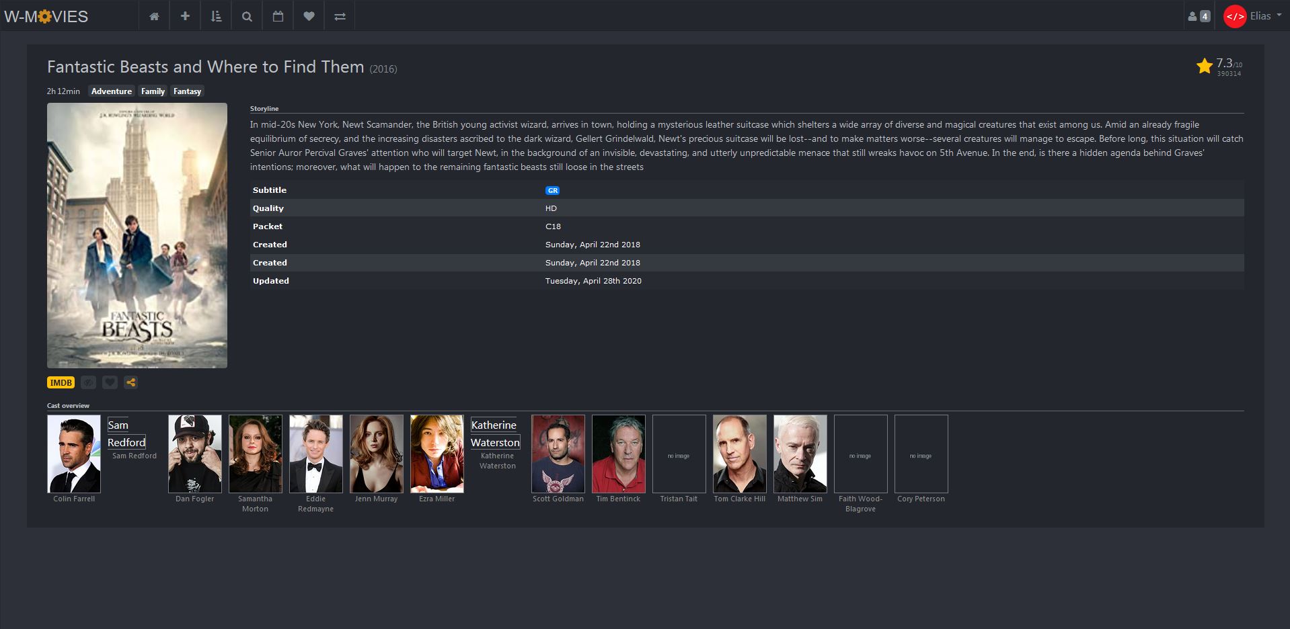Open Ezra Miller's cast photo

click(x=437, y=454)
